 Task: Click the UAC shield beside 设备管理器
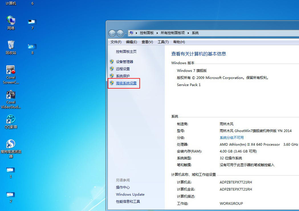pyautogui.click(x=112, y=62)
